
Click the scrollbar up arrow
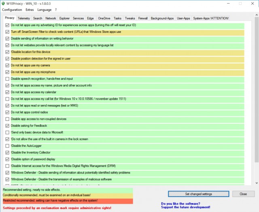pos(257,15)
